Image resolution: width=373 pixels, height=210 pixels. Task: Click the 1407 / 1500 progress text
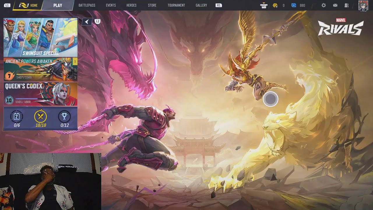click(24, 78)
